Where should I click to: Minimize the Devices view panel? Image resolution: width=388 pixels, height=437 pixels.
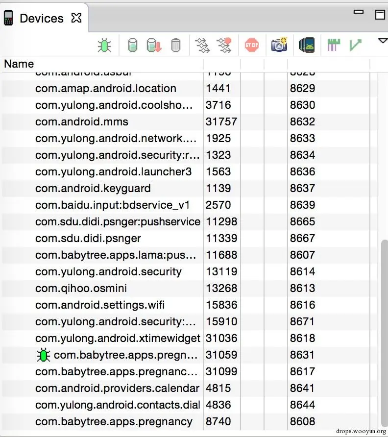click(359, 12)
